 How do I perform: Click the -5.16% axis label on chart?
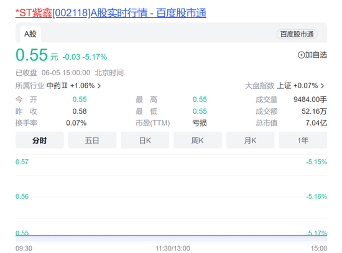(x=317, y=196)
